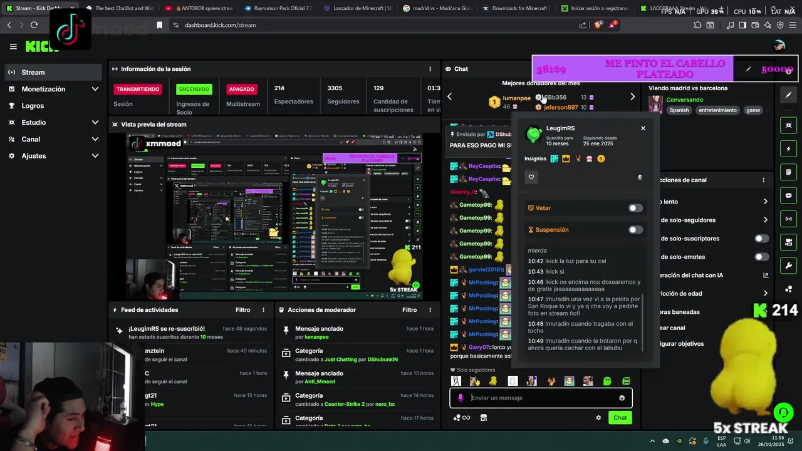
Task: Click the browser reload button
Action: point(34,25)
